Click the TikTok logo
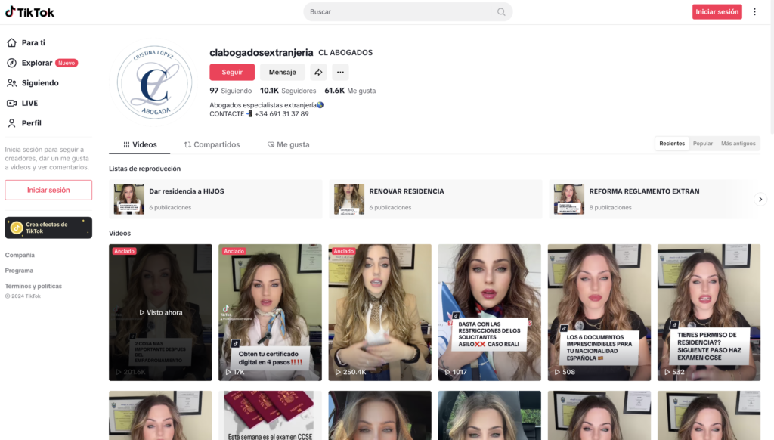The height and width of the screenshot is (440, 774). click(29, 12)
